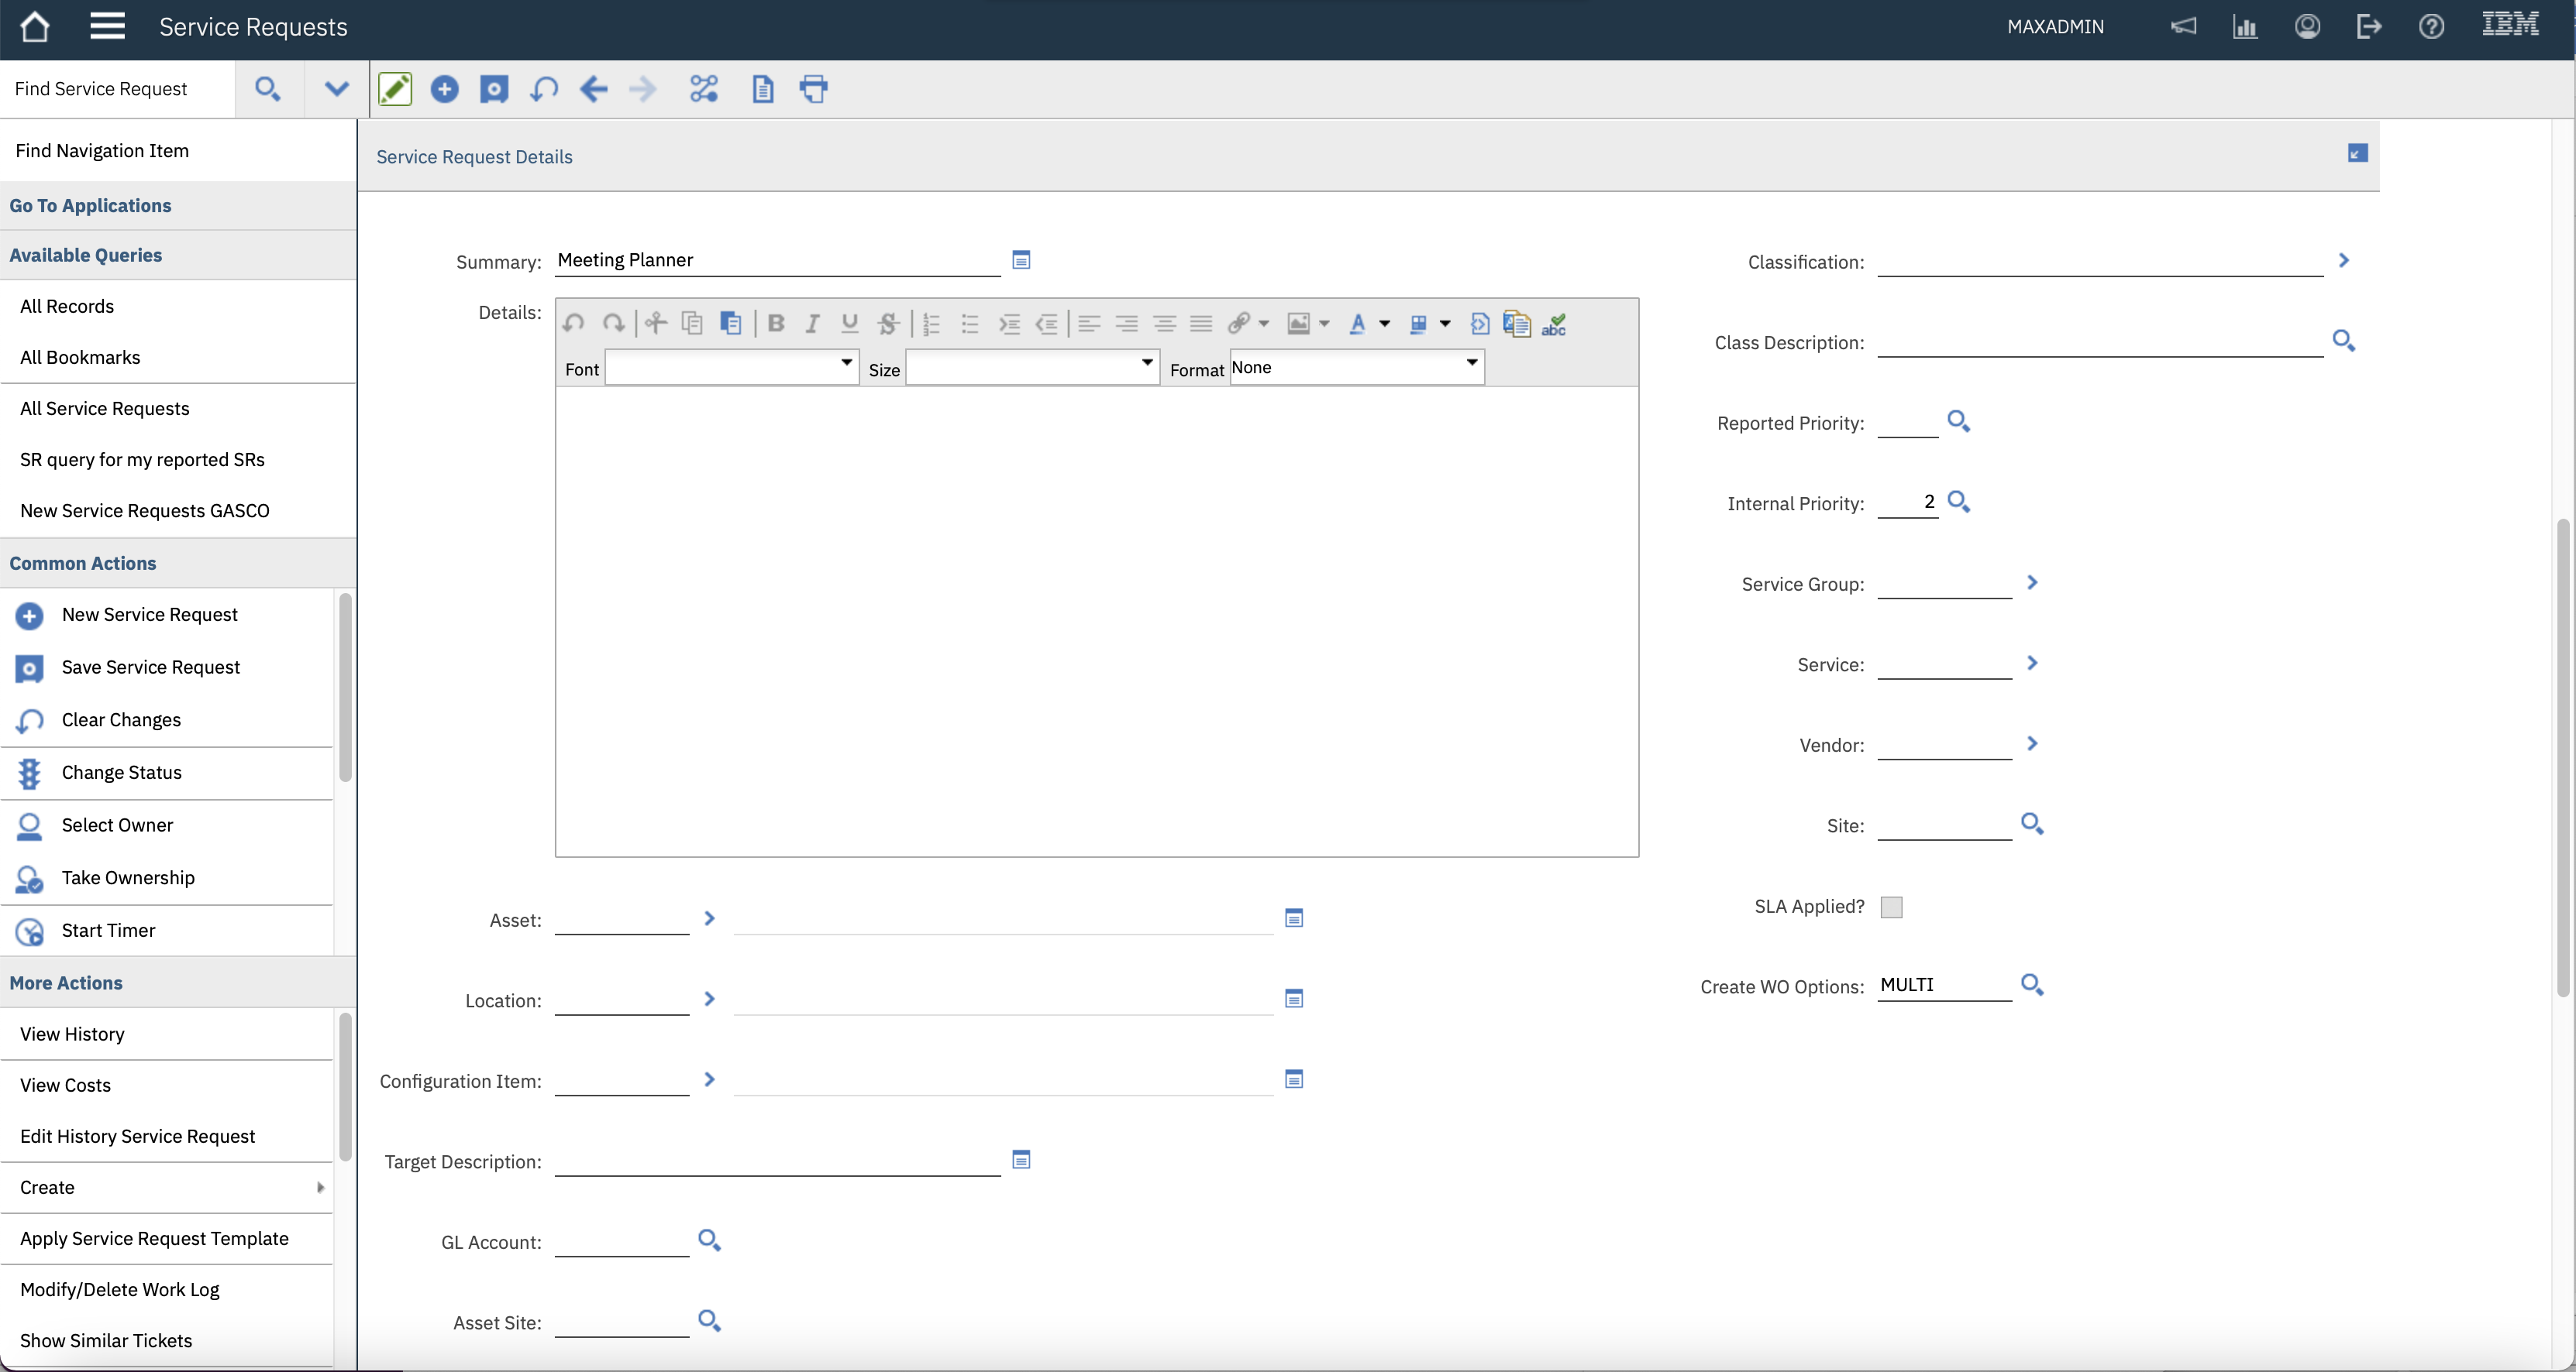The image size is (2576, 1372).
Task: Toggle italic formatting in Details editor
Action: 812,324
